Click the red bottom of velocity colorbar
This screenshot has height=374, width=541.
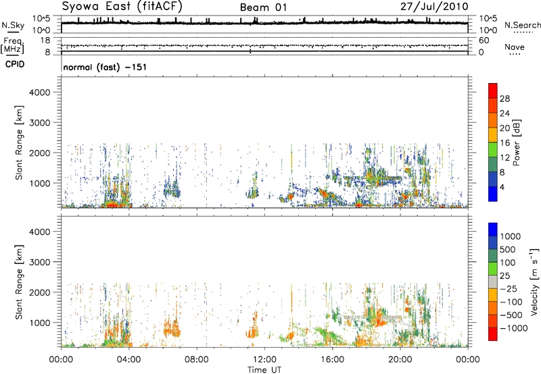tap(493, 334)
